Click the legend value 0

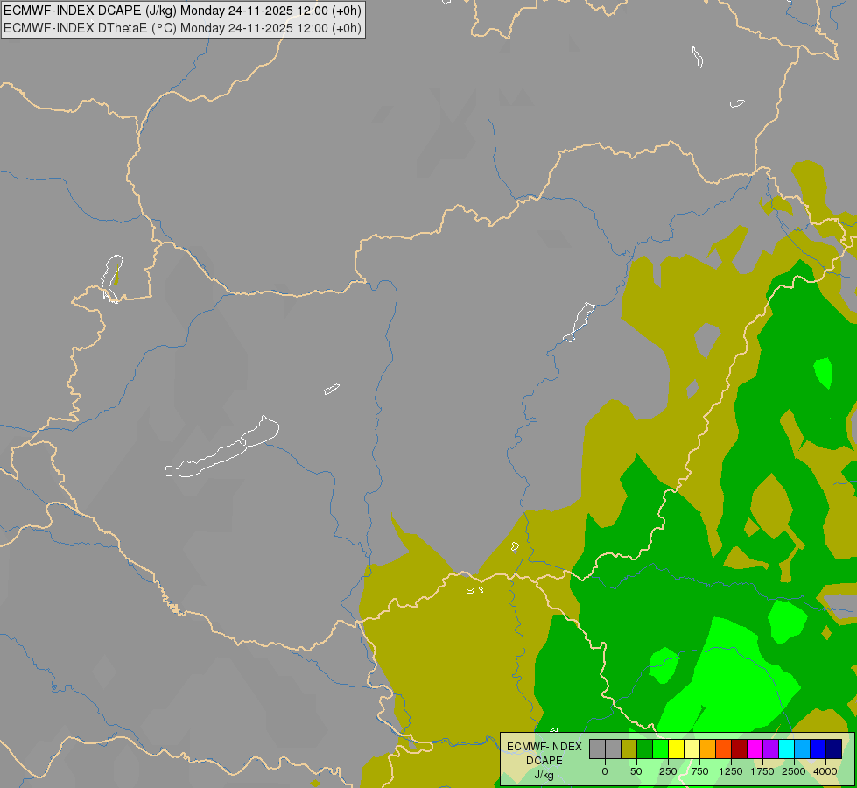(x=605, y=771)
